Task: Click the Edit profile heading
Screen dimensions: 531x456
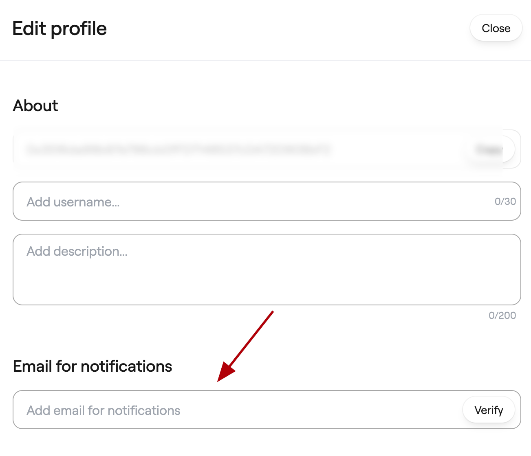Action: pos(59,28)
